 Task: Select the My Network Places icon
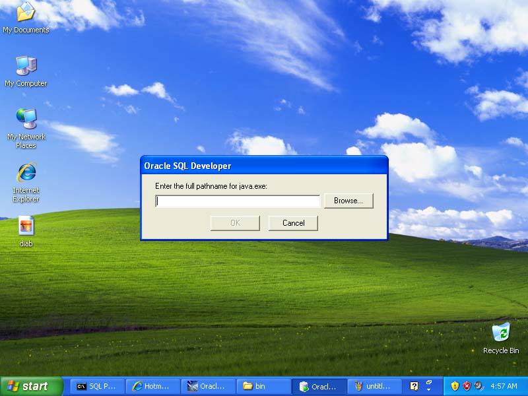pos(26,129)
